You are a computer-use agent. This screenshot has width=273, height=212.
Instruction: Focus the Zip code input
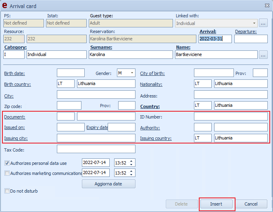pyautogui.click(x=69, y=106)
